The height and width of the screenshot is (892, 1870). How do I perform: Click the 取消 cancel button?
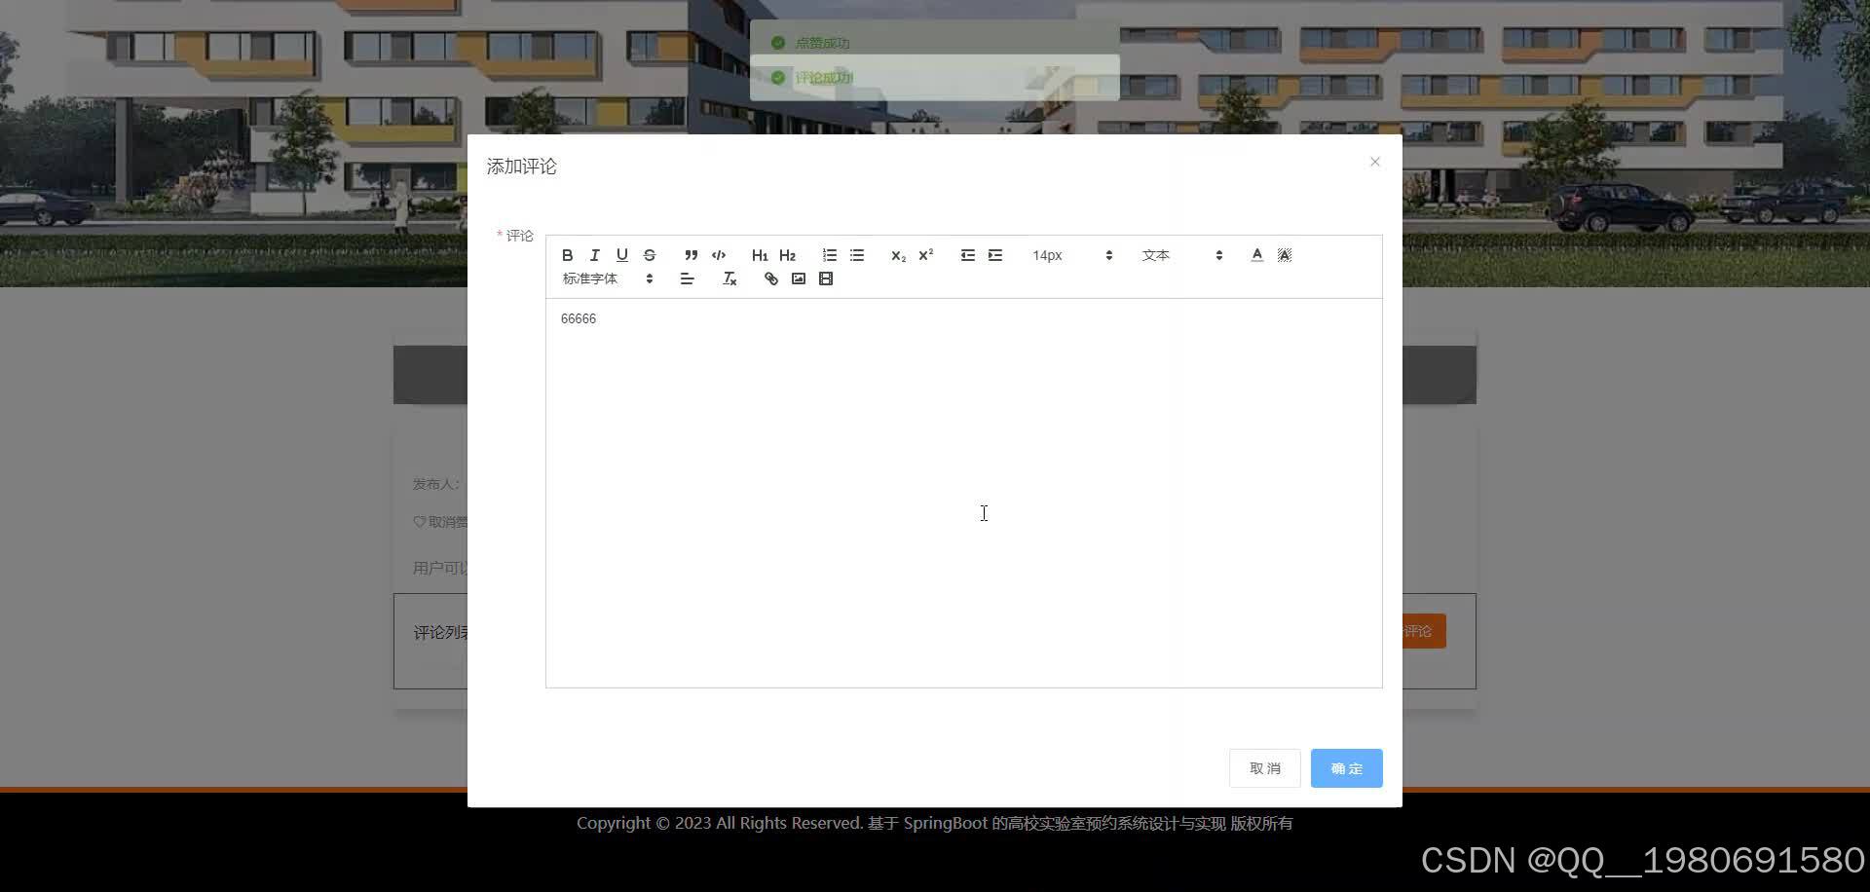pyautogui.click(x=1263, y=767)
